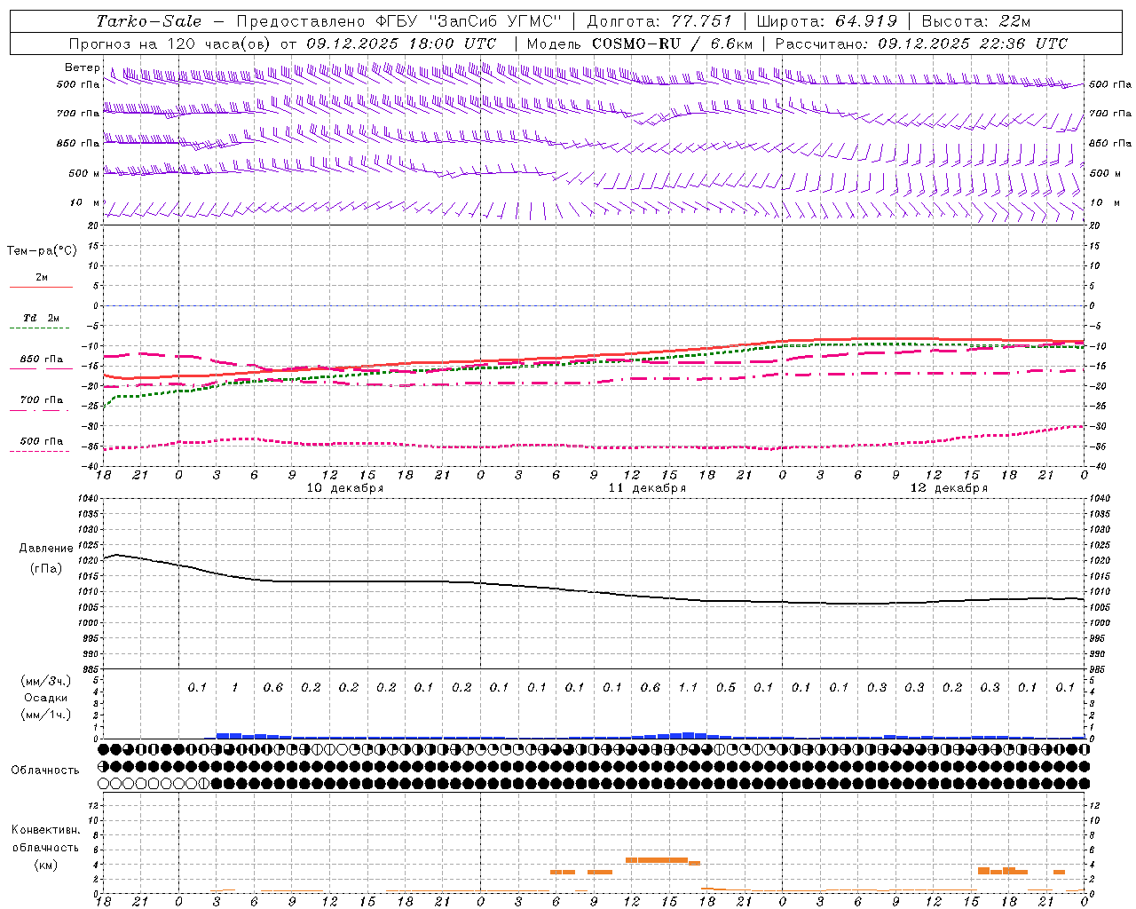Viewport: 1136px width, 909px height.
Task: Click the "Ветер" wind panel label
Action: [82, 67]
